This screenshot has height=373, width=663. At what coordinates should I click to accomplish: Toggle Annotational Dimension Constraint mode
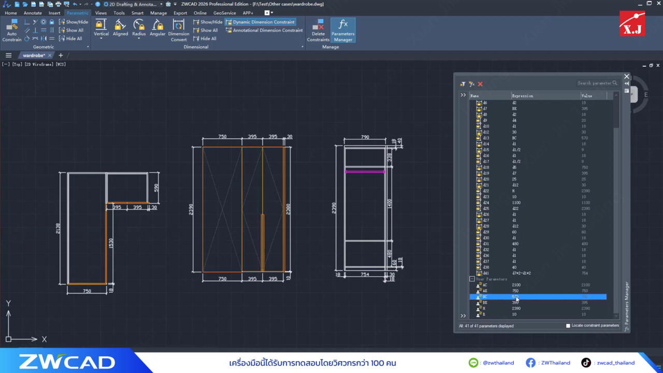coord(264,30)
